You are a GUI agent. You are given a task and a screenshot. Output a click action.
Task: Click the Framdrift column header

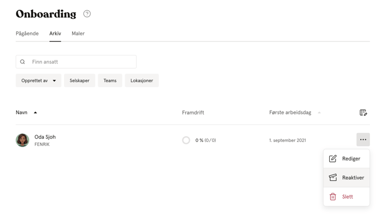point(193,112)
